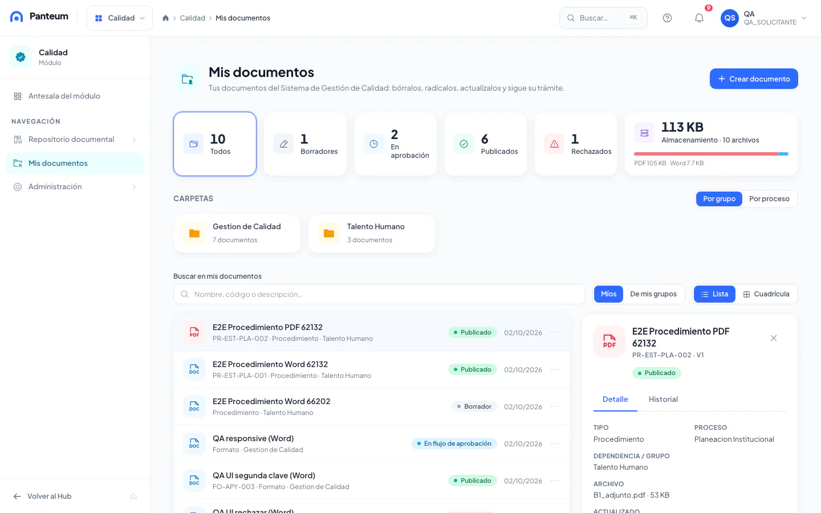821x513 pixels.
Task: Click the Buscar en mis documentos field
Action: click(379, 294)
